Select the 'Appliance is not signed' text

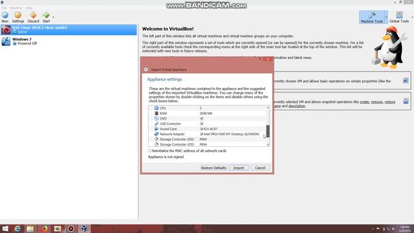pyautogui.click(x=166, y=157)
